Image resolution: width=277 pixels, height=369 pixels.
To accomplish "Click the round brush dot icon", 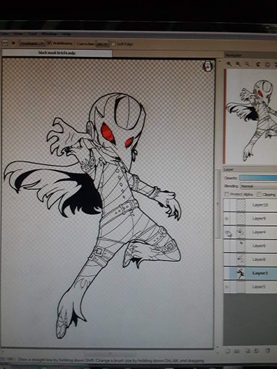I will pyautogui.click(x=13, y=43).
